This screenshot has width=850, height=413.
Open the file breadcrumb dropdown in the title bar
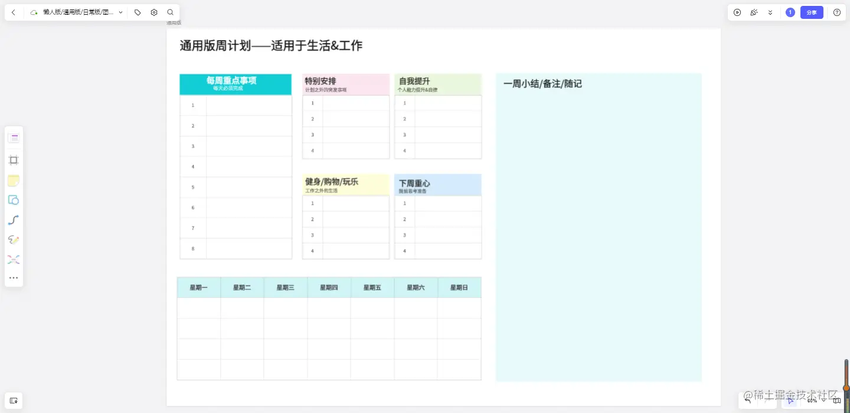(120, 12)
